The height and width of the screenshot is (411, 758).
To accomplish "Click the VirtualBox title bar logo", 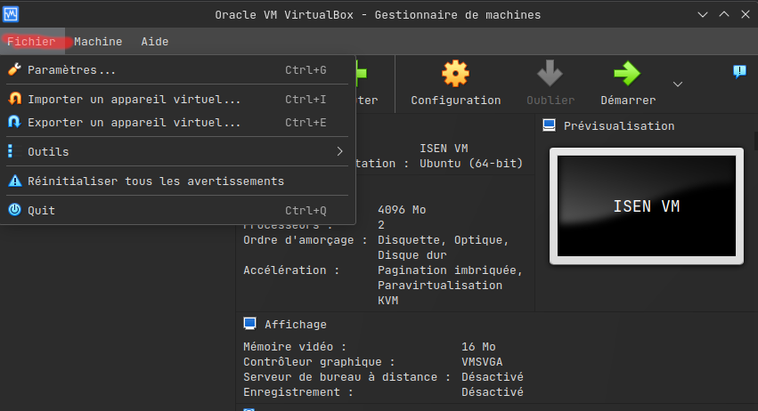I will coord(11,14).
